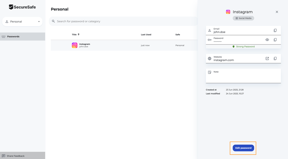Open instagram.com via external link icon
Image resolution: width=288 pixels, height=159 pixels.
tap(267, 59)
